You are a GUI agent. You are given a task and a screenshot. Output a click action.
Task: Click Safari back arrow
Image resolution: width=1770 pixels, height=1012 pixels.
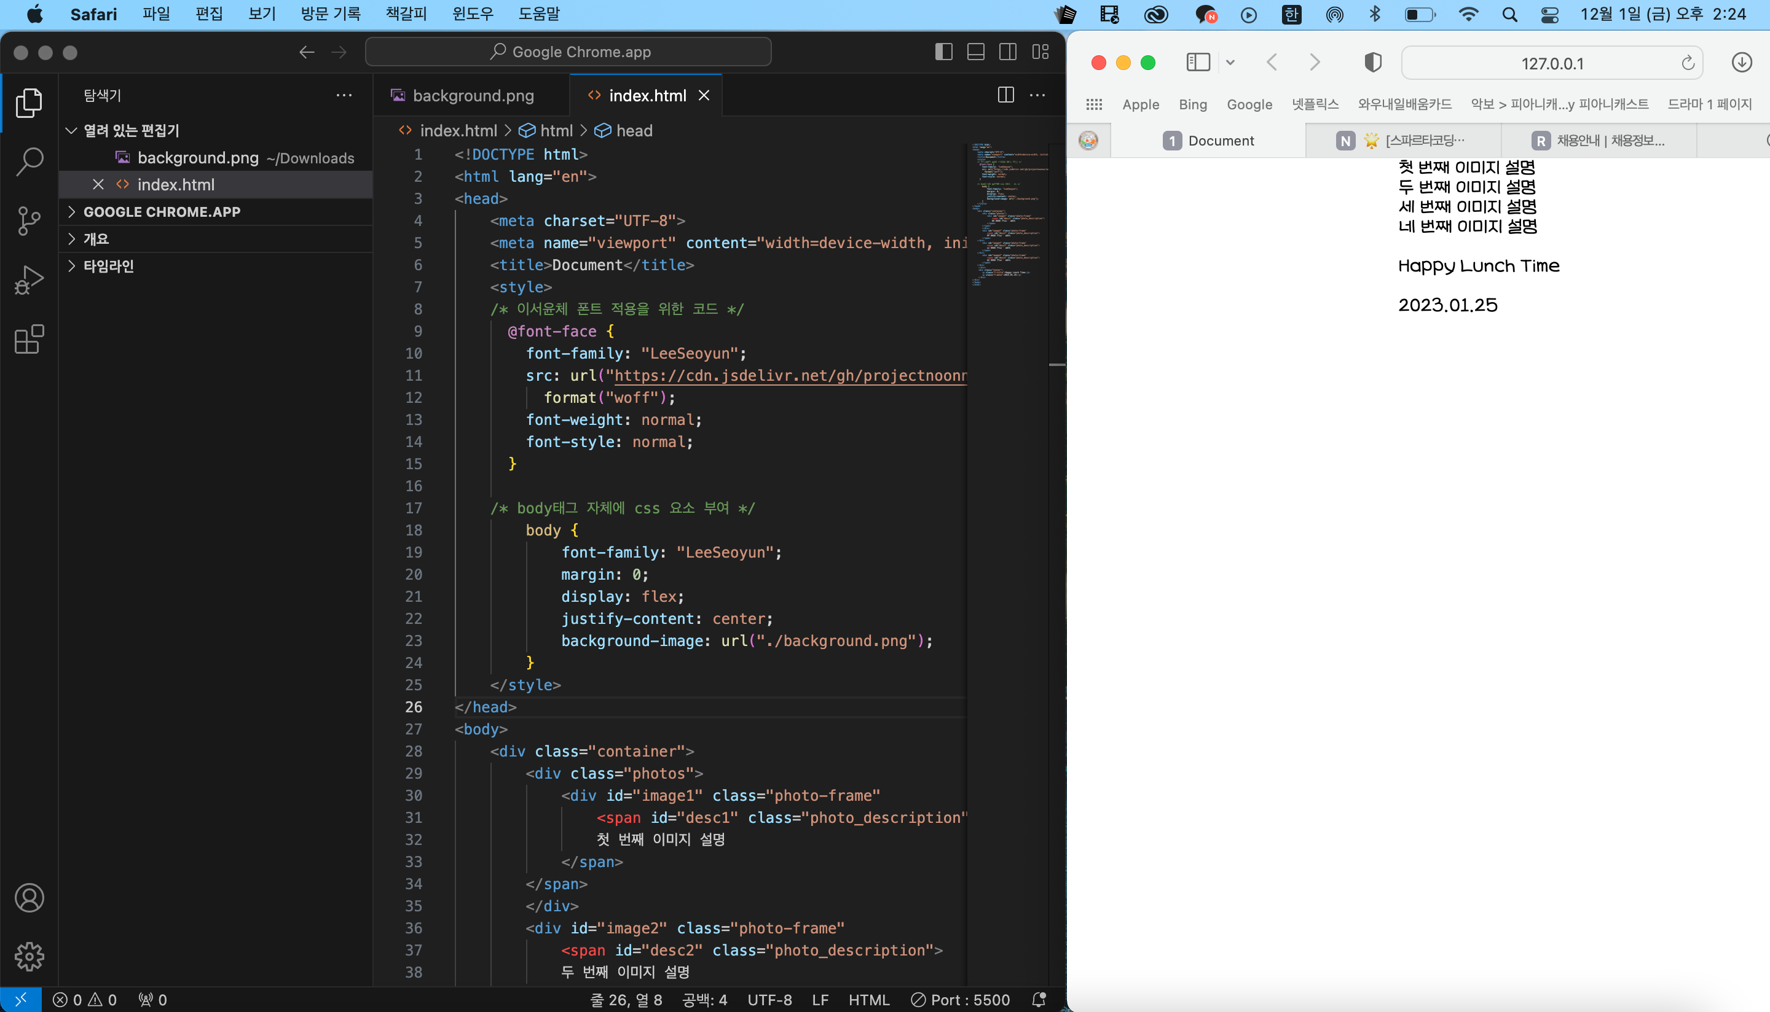tap(1272, 63)
